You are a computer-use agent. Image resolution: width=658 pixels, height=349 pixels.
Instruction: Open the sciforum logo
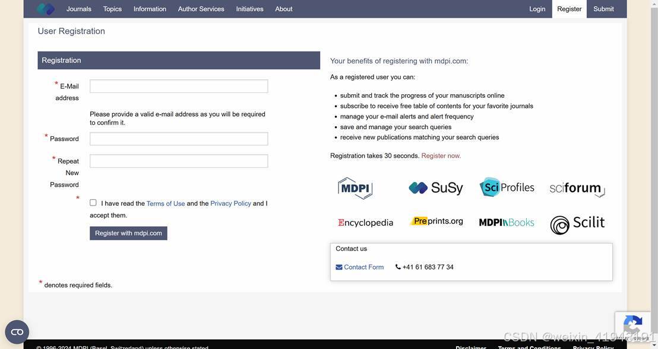tap(577, 188)
